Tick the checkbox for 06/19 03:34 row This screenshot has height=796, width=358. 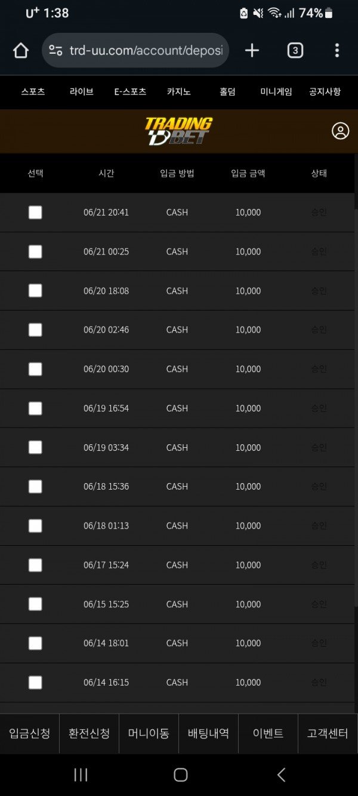35,447
